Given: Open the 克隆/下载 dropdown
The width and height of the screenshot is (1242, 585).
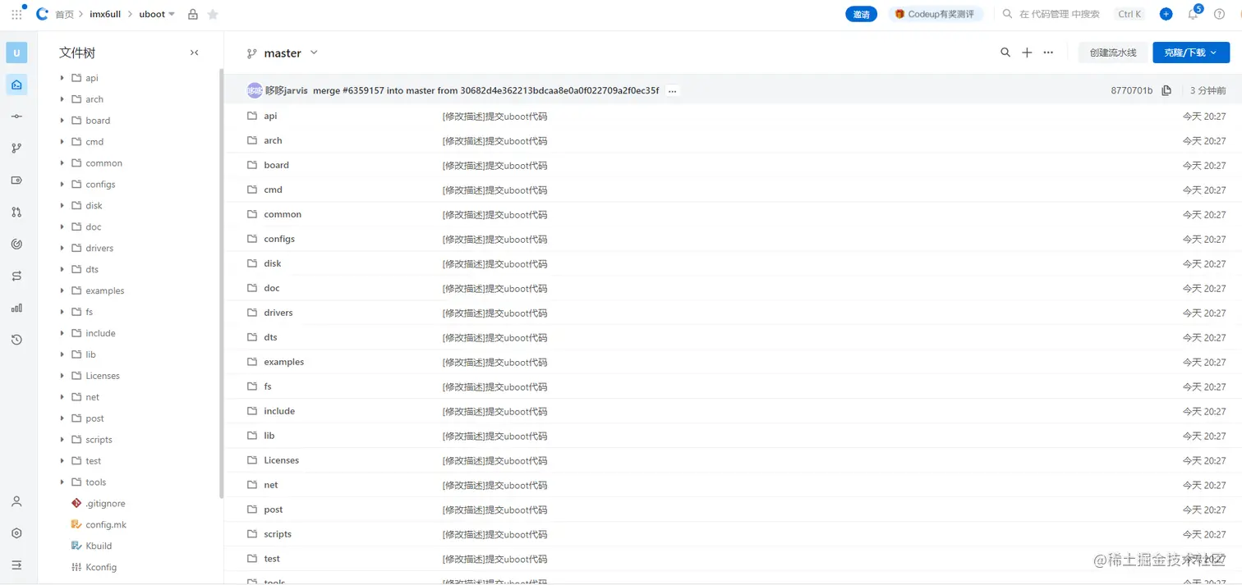Looking at the screenshot, I should pos(1191,53).
